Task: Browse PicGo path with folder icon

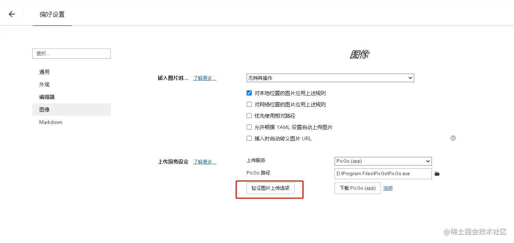Action: pos(437,174)
